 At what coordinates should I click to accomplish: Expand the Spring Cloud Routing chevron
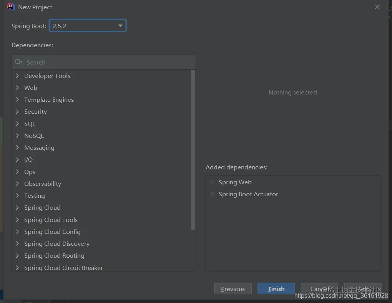pos(17,255)
